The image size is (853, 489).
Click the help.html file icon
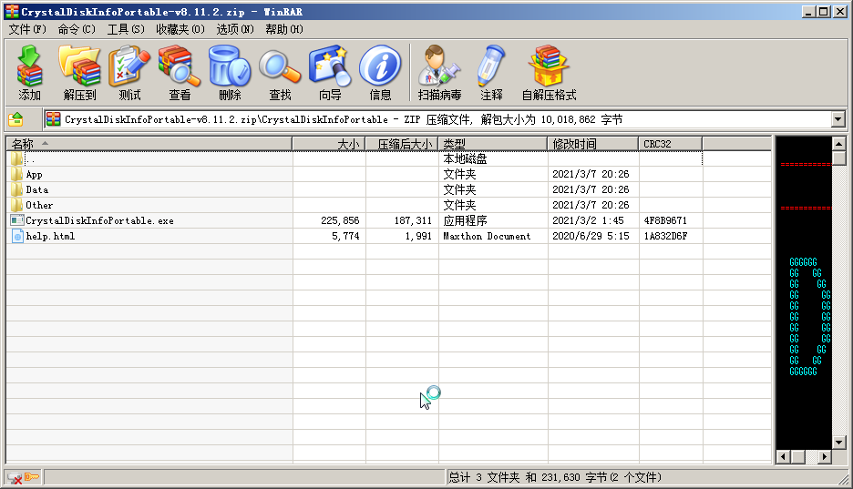pos(17,236)
